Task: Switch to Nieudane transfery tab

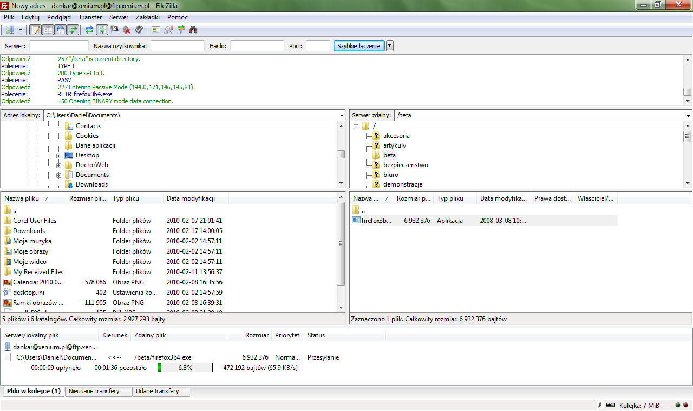Action: click(99, 391)
